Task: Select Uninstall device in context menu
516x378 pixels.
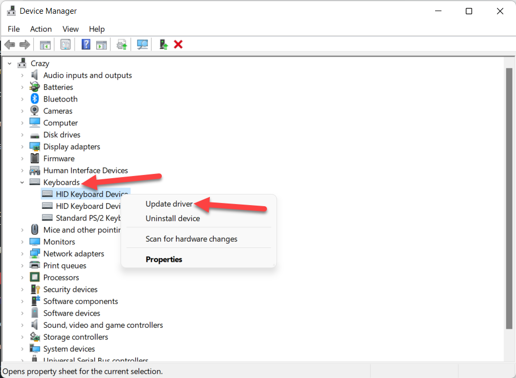Action: pos(173,218)
